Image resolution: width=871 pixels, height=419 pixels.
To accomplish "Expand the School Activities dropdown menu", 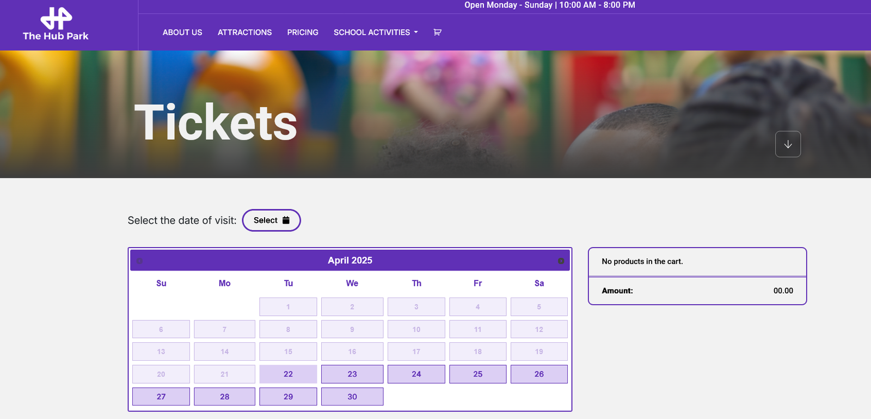I will [376, 33].
